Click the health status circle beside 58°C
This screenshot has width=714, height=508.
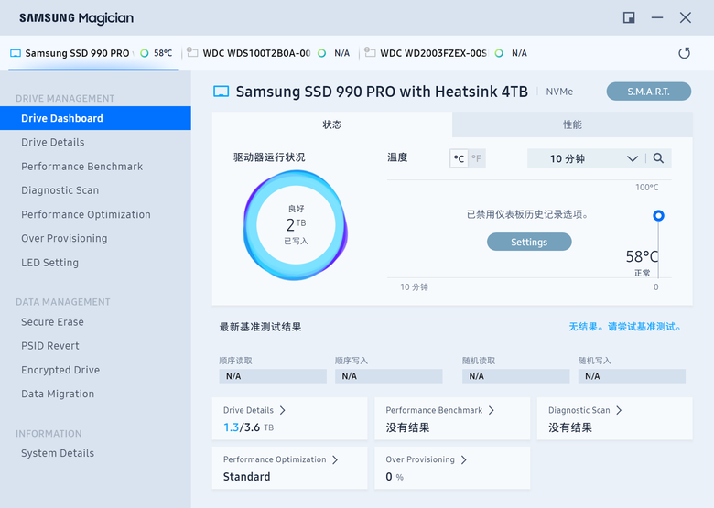(x=145, y=53)
